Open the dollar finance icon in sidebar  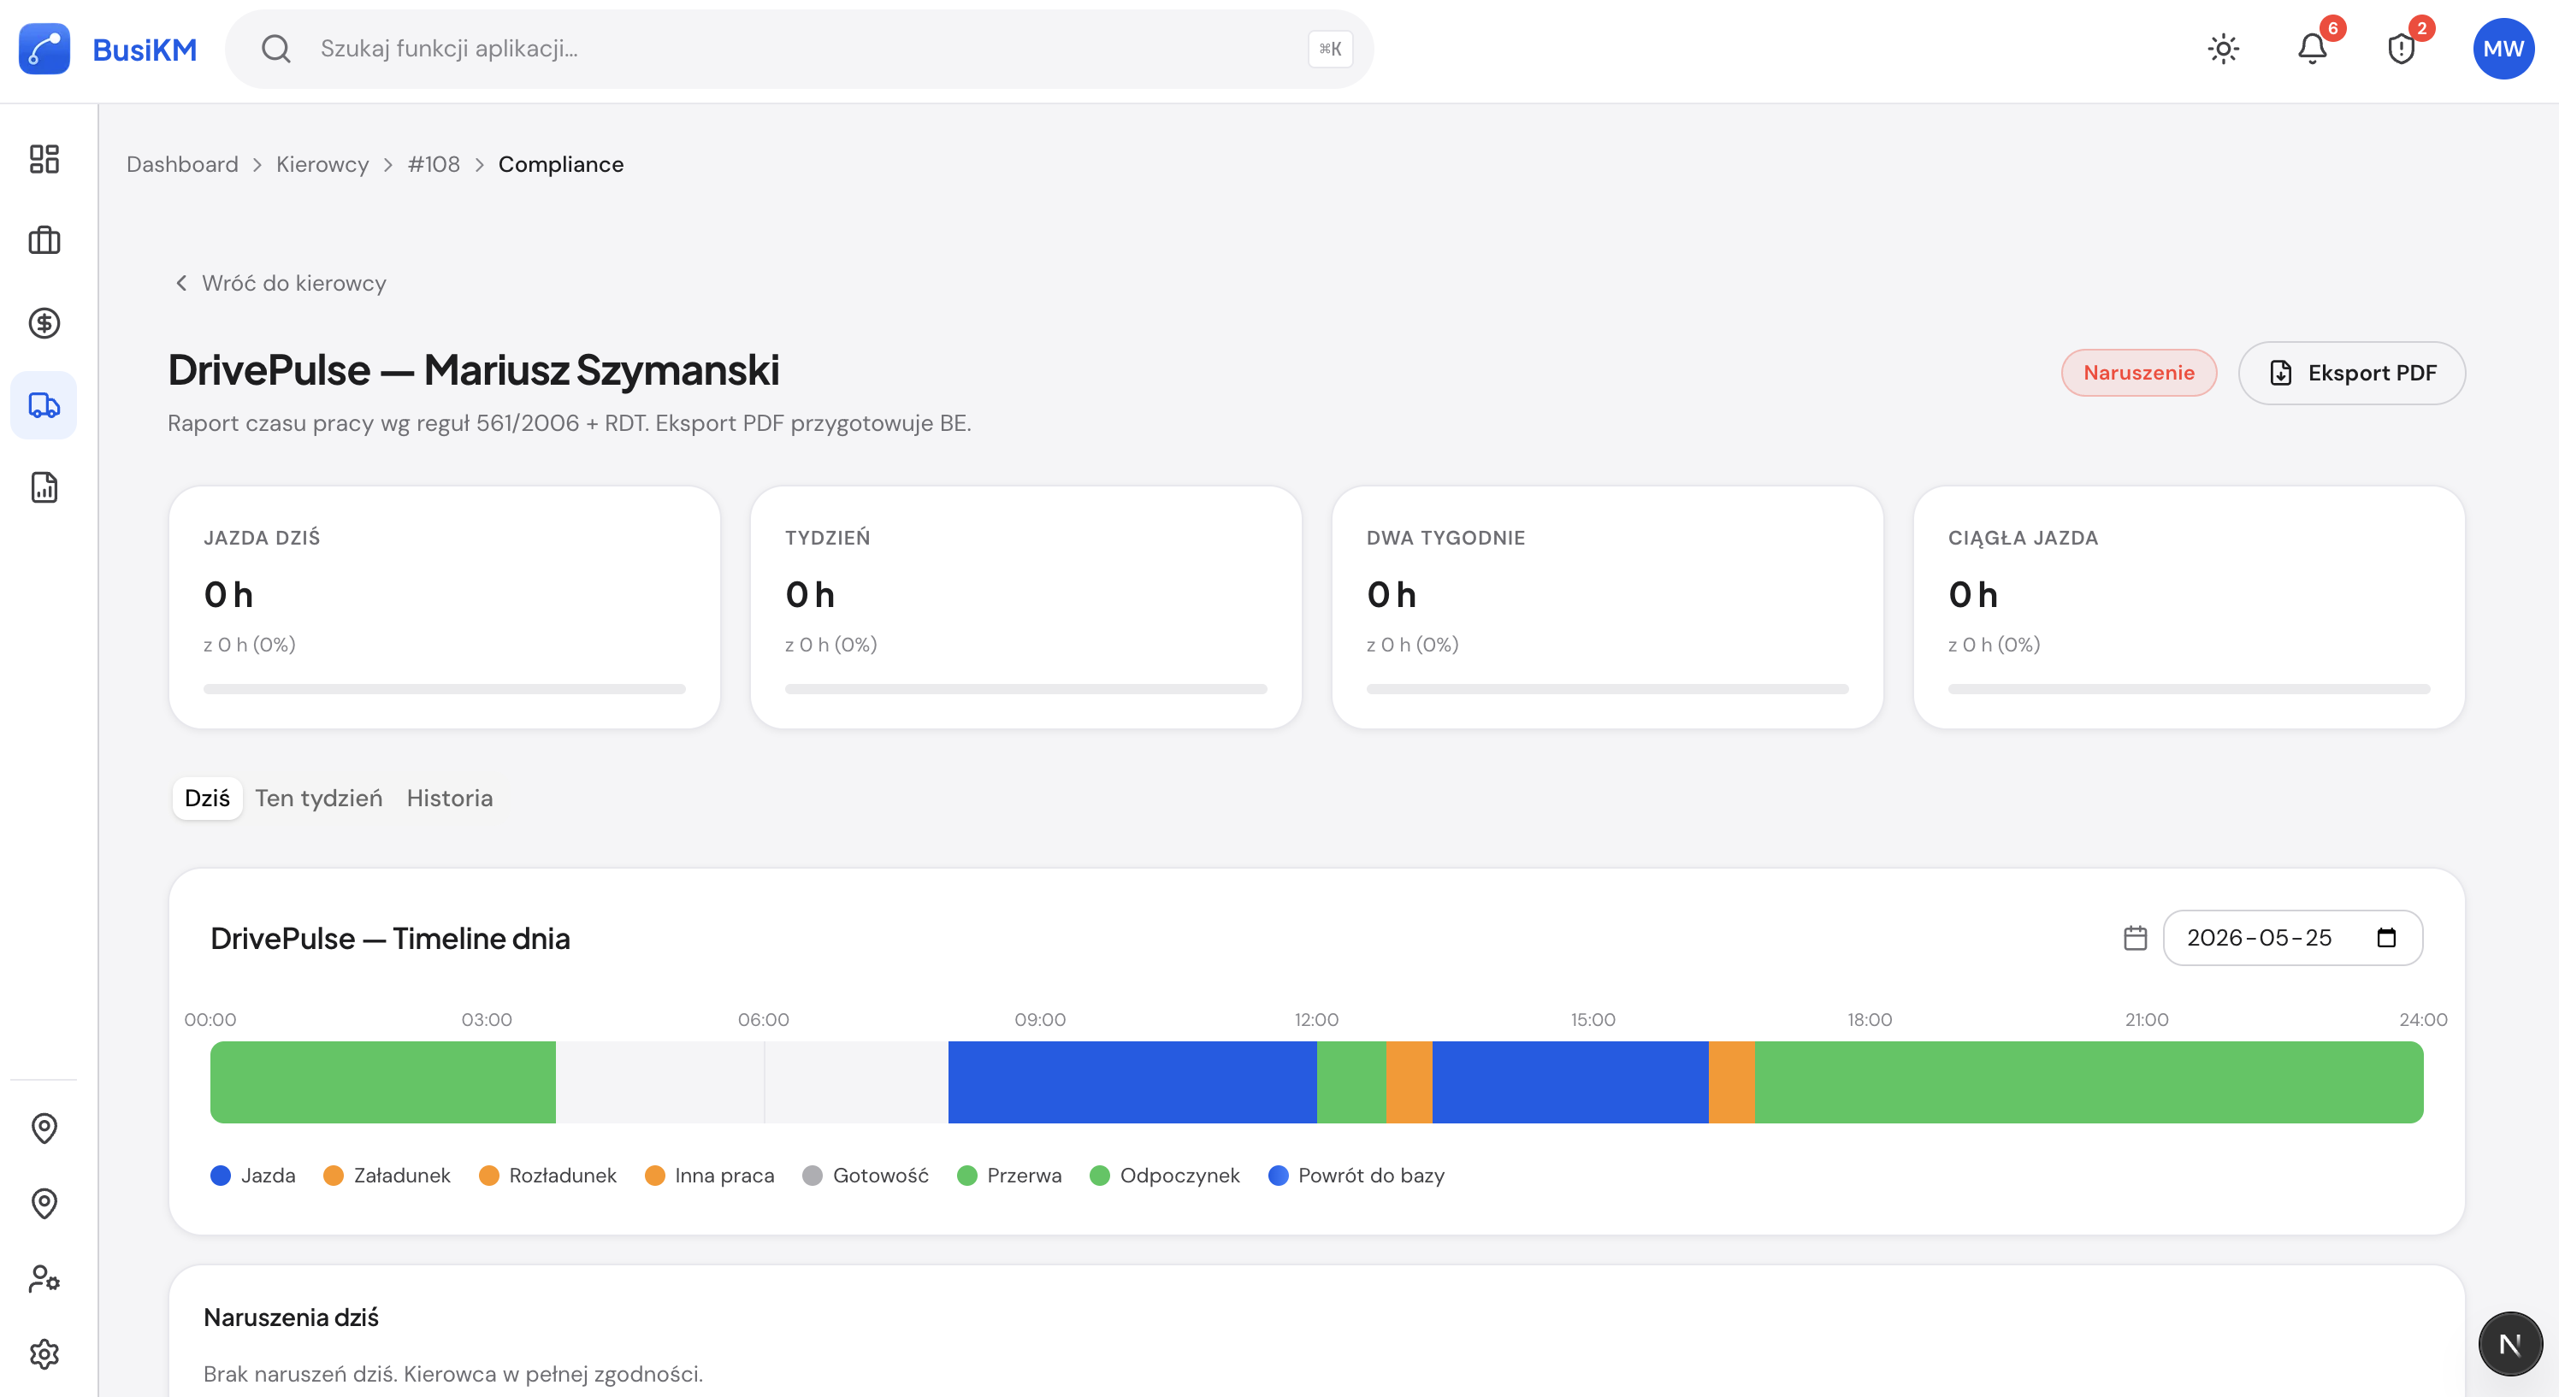pos(44,322)
